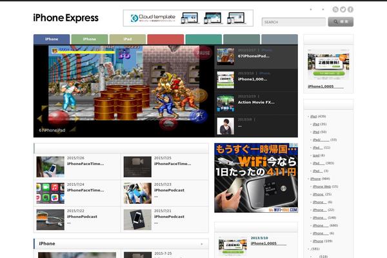Select the red unlabeled tab
Viewport: 387px width, 258px height.
[166, 39]
